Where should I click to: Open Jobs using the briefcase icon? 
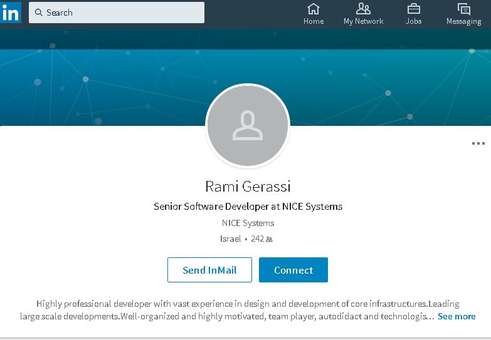(413, 9)
